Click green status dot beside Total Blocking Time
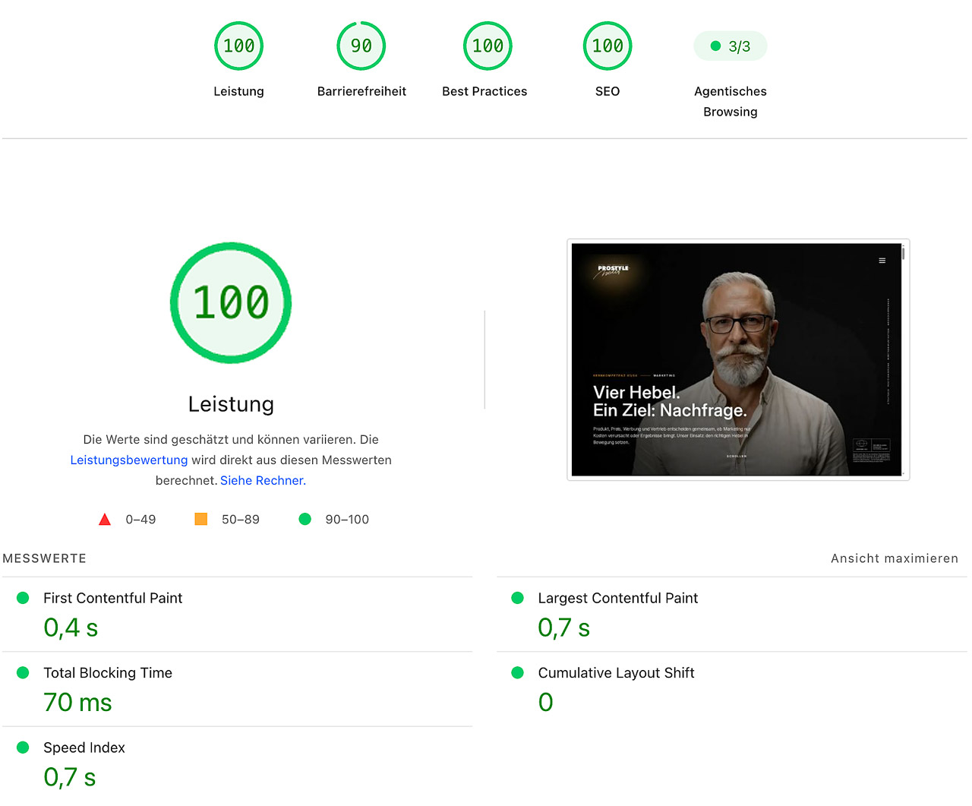Viewport: 972px width, 806px height. tap(23, 672)
